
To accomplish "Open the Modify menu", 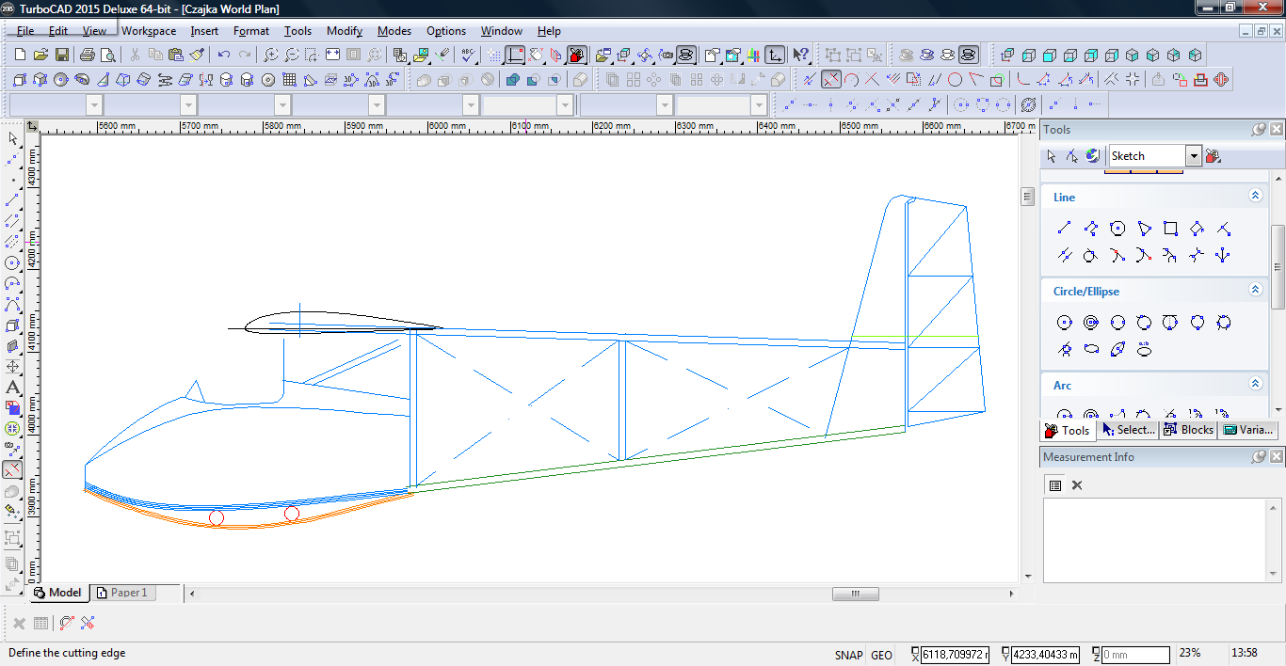I will [x=345, y=31].
